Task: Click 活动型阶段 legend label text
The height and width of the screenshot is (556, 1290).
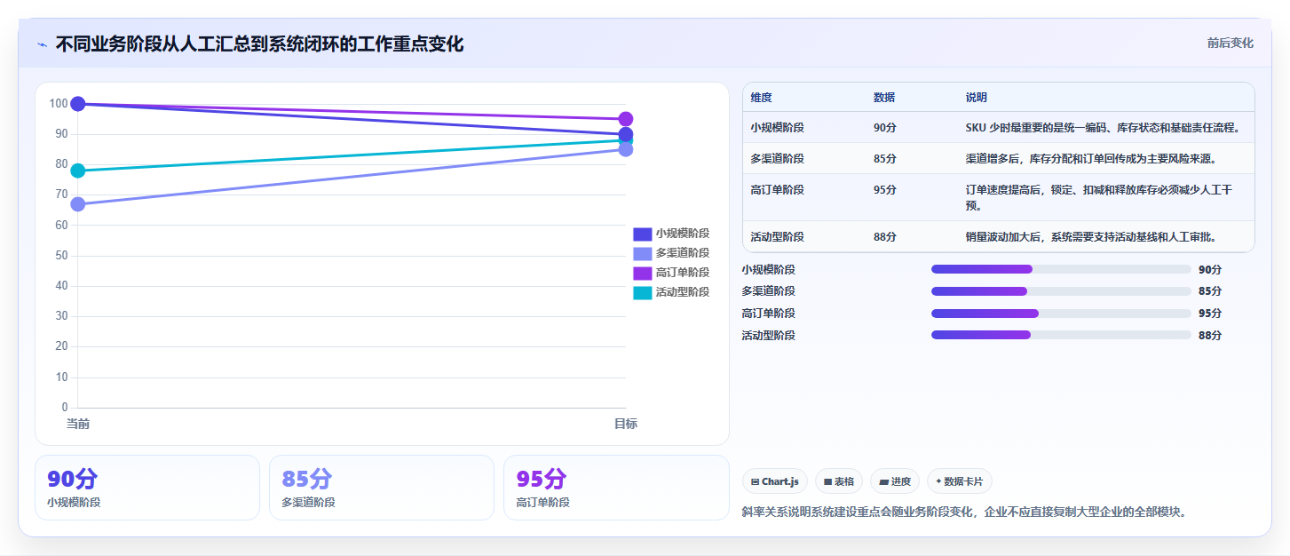Action: click(683, 292)
